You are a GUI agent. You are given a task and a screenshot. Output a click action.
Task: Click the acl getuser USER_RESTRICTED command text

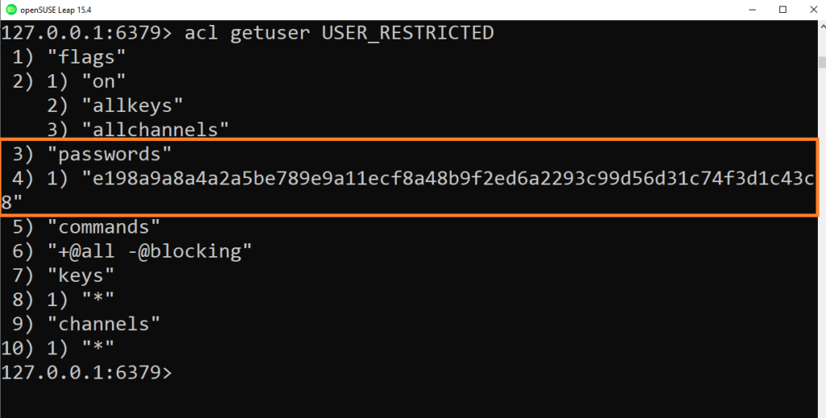pos(339,32)
